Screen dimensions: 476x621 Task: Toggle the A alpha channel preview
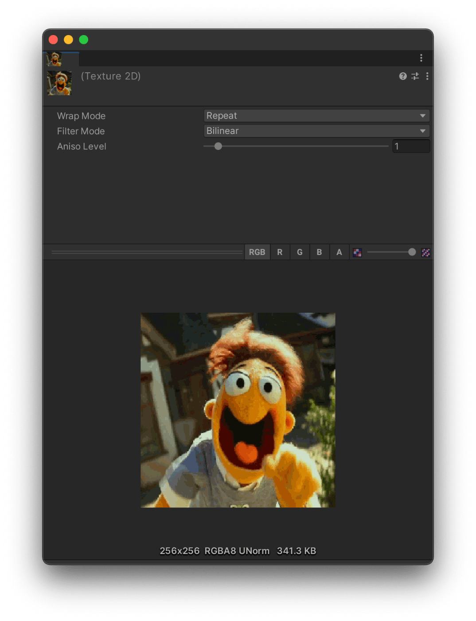point(339,252)
